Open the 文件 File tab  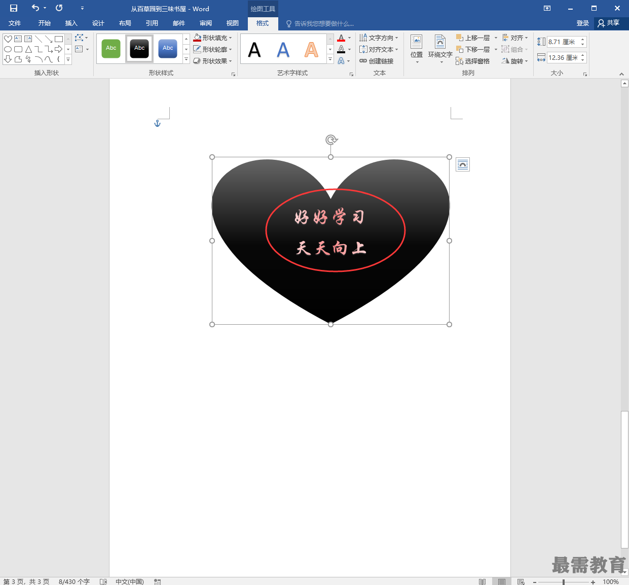[15, 23]
